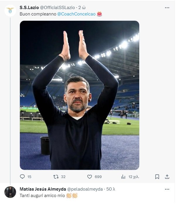The height and width of the screenshot is (214, 179).
Task: Share the tweet using the upload arrow icon
Action: coord(167,177)
